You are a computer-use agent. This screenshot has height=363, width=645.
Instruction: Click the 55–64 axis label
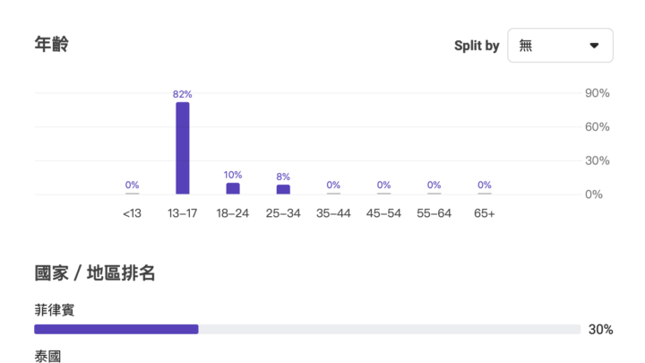(x=434, y=213)
